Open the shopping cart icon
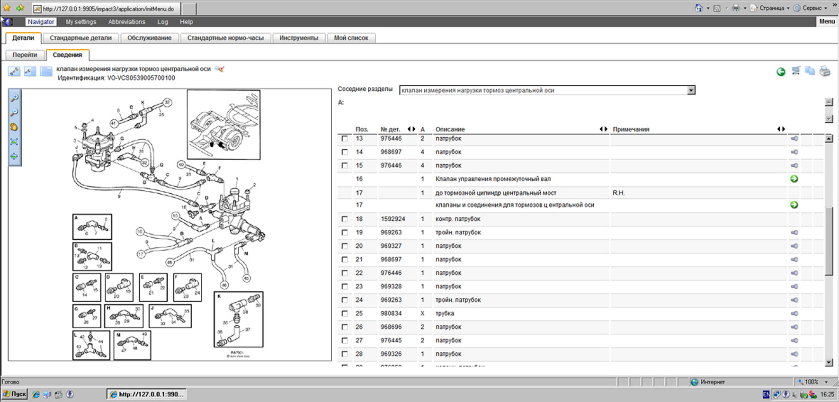The image size is (839, 402). [796, 71]
